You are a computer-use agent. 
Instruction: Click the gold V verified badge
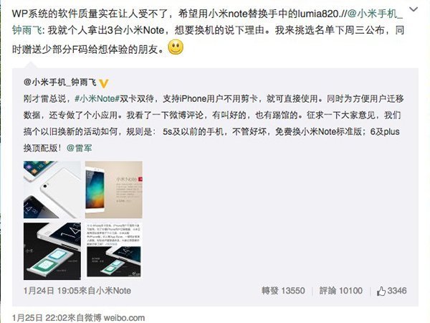104,83
